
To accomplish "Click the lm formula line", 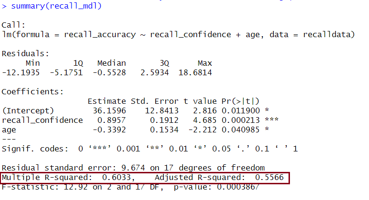I will 179,34.
